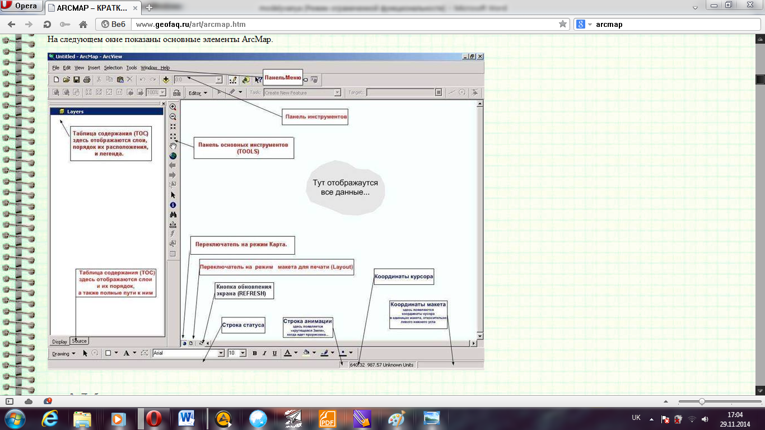
Task: Click ArcMap Add Data plus icon
Action: tap(166, 80)
